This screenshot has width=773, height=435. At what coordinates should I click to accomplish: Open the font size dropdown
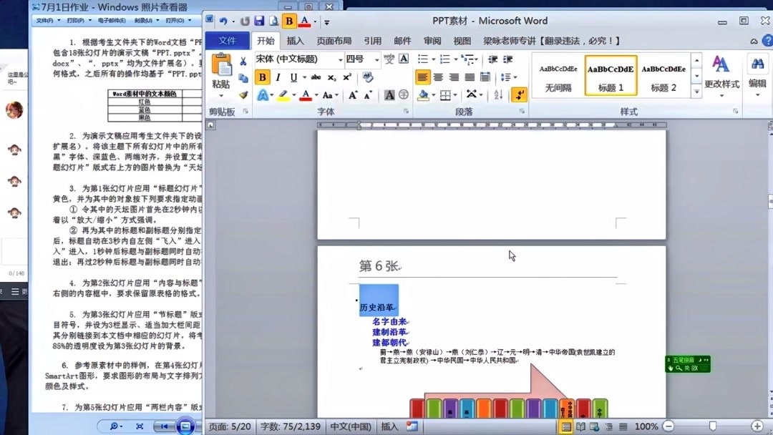click(x=378, y=60)
